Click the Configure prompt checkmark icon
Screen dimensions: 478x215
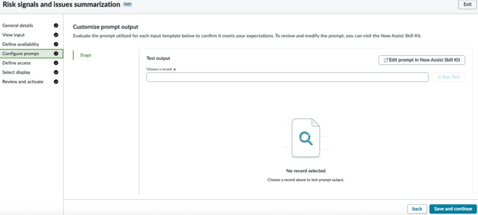pyautogui.click(x=56, y=53)
